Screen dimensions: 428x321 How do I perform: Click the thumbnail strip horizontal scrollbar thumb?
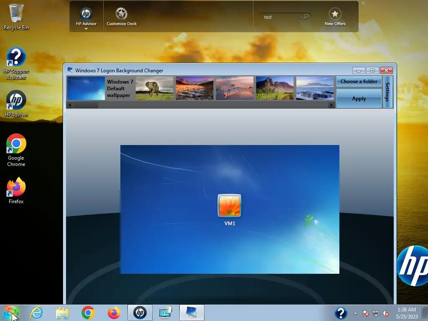pyautogui.click(x=85, y=105)
